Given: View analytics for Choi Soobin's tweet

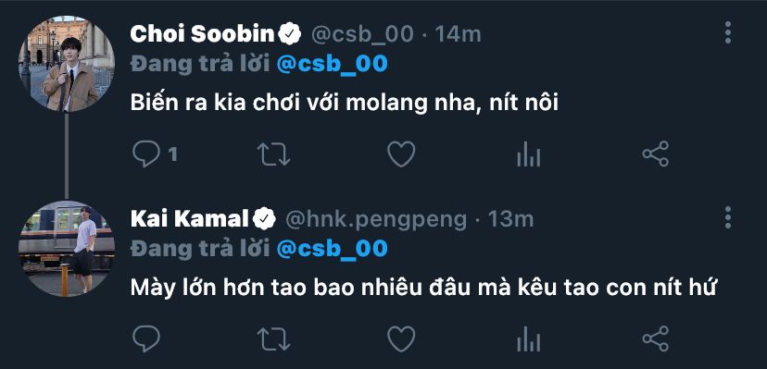Looking at the screenshot, I should point(528,154).
